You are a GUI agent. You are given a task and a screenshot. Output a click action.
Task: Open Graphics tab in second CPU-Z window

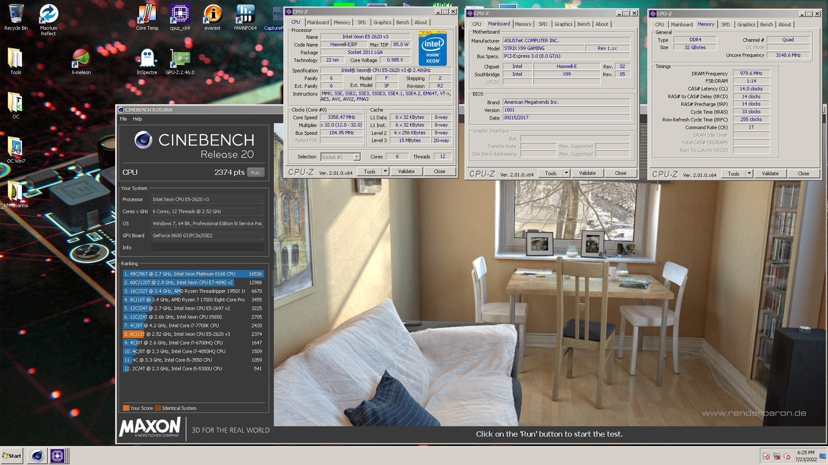[563, 24]
